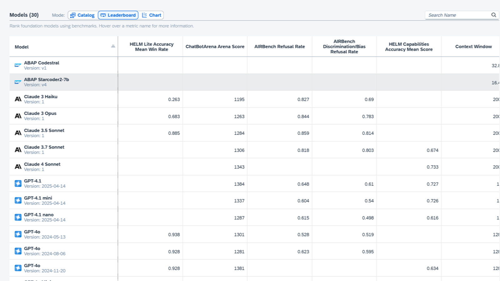
Task: Click the magnifier icon in the search box
Action: (x=494, y=15)
